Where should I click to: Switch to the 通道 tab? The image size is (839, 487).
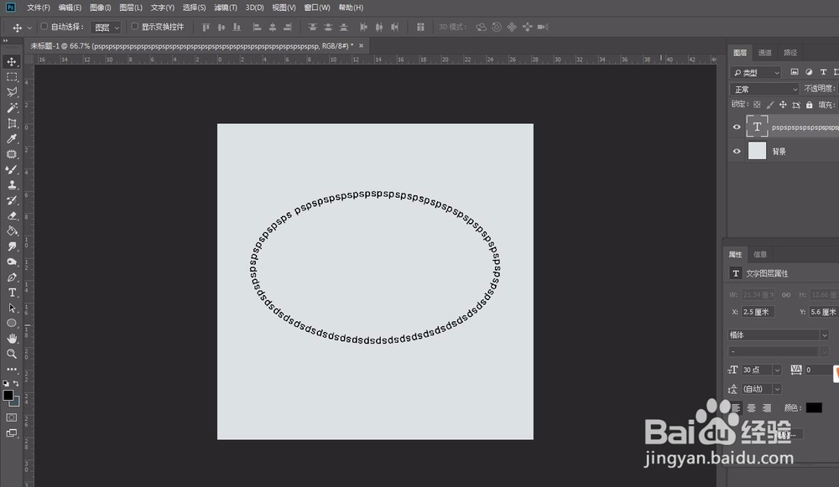pyautogui.click(x=764, y=53)
